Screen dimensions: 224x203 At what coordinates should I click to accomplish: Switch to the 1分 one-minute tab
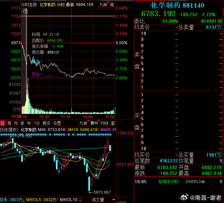[x=37, y=123]
